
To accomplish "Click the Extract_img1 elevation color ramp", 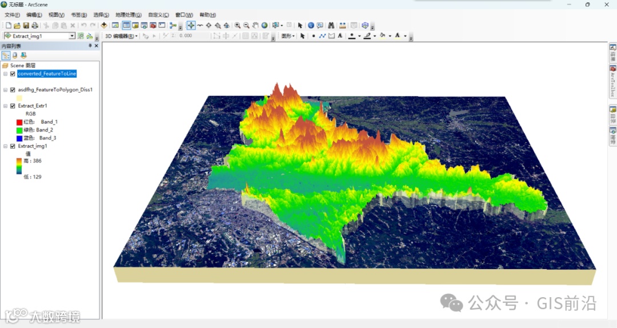I will click(19, 166).
